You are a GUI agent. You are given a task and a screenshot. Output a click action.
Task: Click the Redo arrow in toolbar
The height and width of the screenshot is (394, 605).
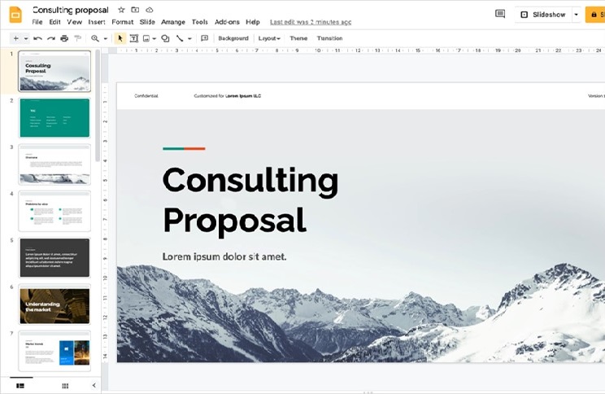tap(50, 38)
